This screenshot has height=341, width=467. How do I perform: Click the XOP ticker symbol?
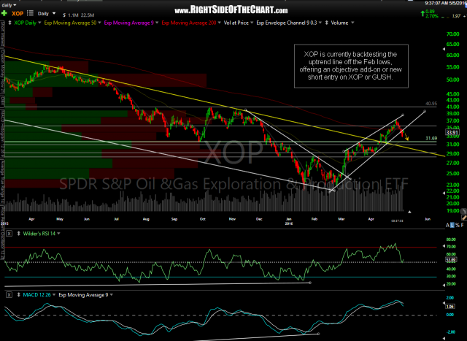click(x=18, y=13)
